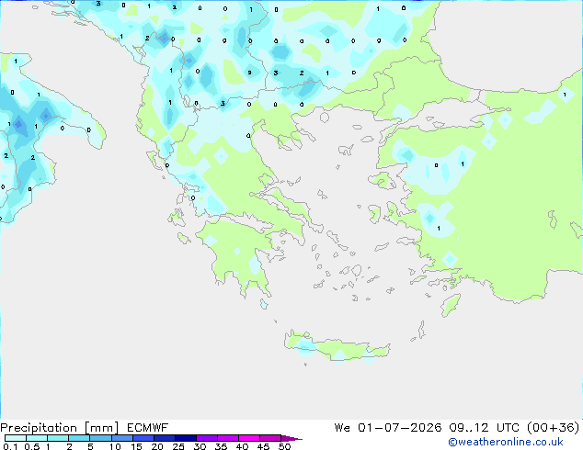Select the 10–15 mm blue legend swatch
The width and height of the screenshot is (583, 450).
point(122,438)
